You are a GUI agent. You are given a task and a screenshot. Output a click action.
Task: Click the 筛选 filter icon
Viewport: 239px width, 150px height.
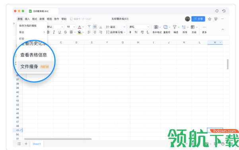pos(176,29)
